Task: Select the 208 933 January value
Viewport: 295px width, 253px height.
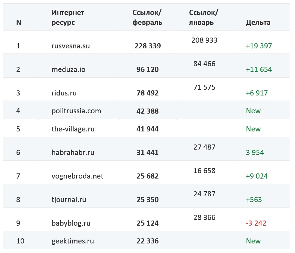Action: [204, 40]
